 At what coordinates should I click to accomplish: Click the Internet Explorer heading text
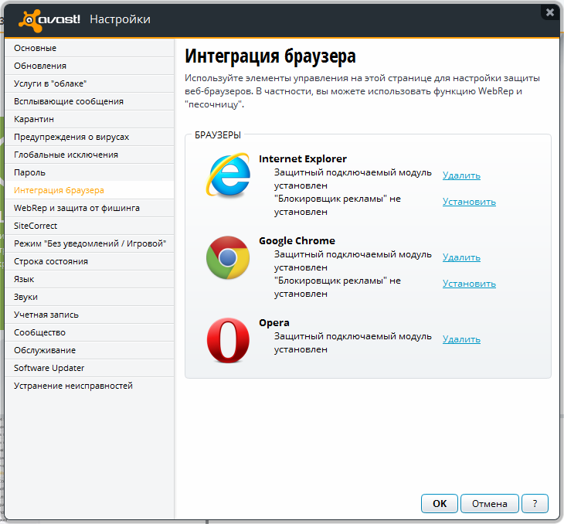tap(303, 158)
